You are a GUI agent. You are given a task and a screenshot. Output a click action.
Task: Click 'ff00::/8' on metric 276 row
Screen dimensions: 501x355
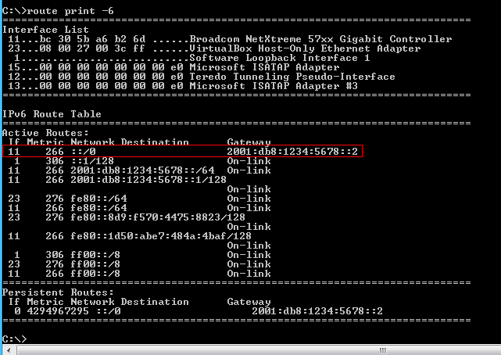[x=95, y=264]
